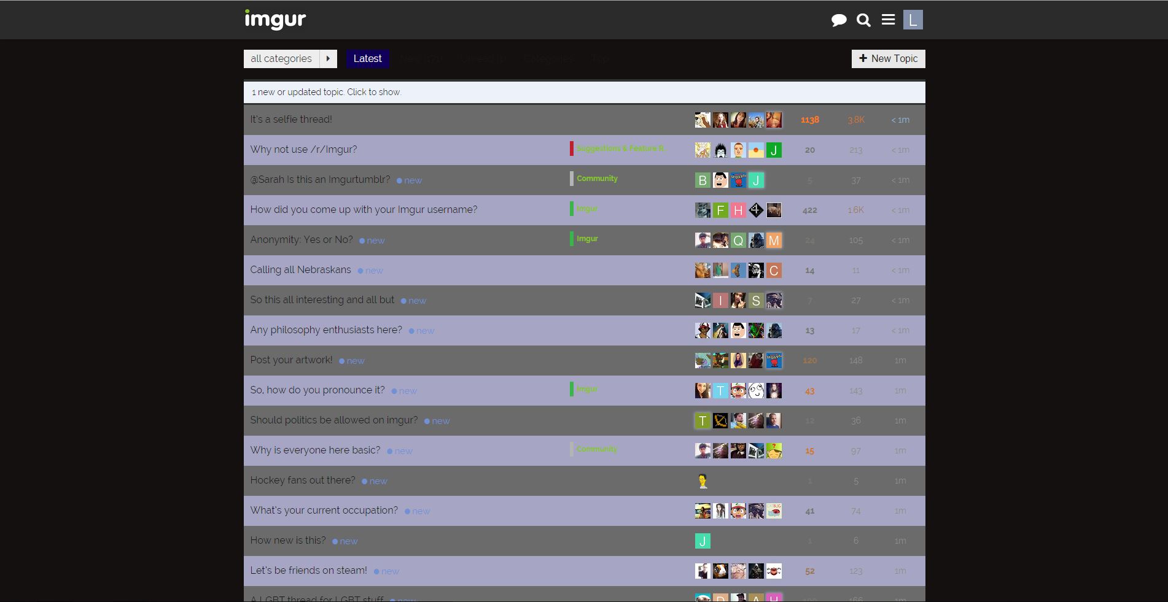The height and width of the screenshot is (602, 1168).
Task: Click first avatar in Post your artwork row
Action: click(703, 360)
